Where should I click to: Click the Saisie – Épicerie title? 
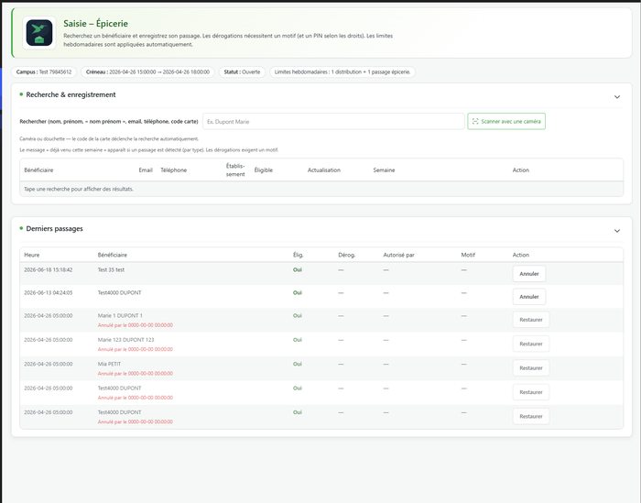(x=95, y=24)
